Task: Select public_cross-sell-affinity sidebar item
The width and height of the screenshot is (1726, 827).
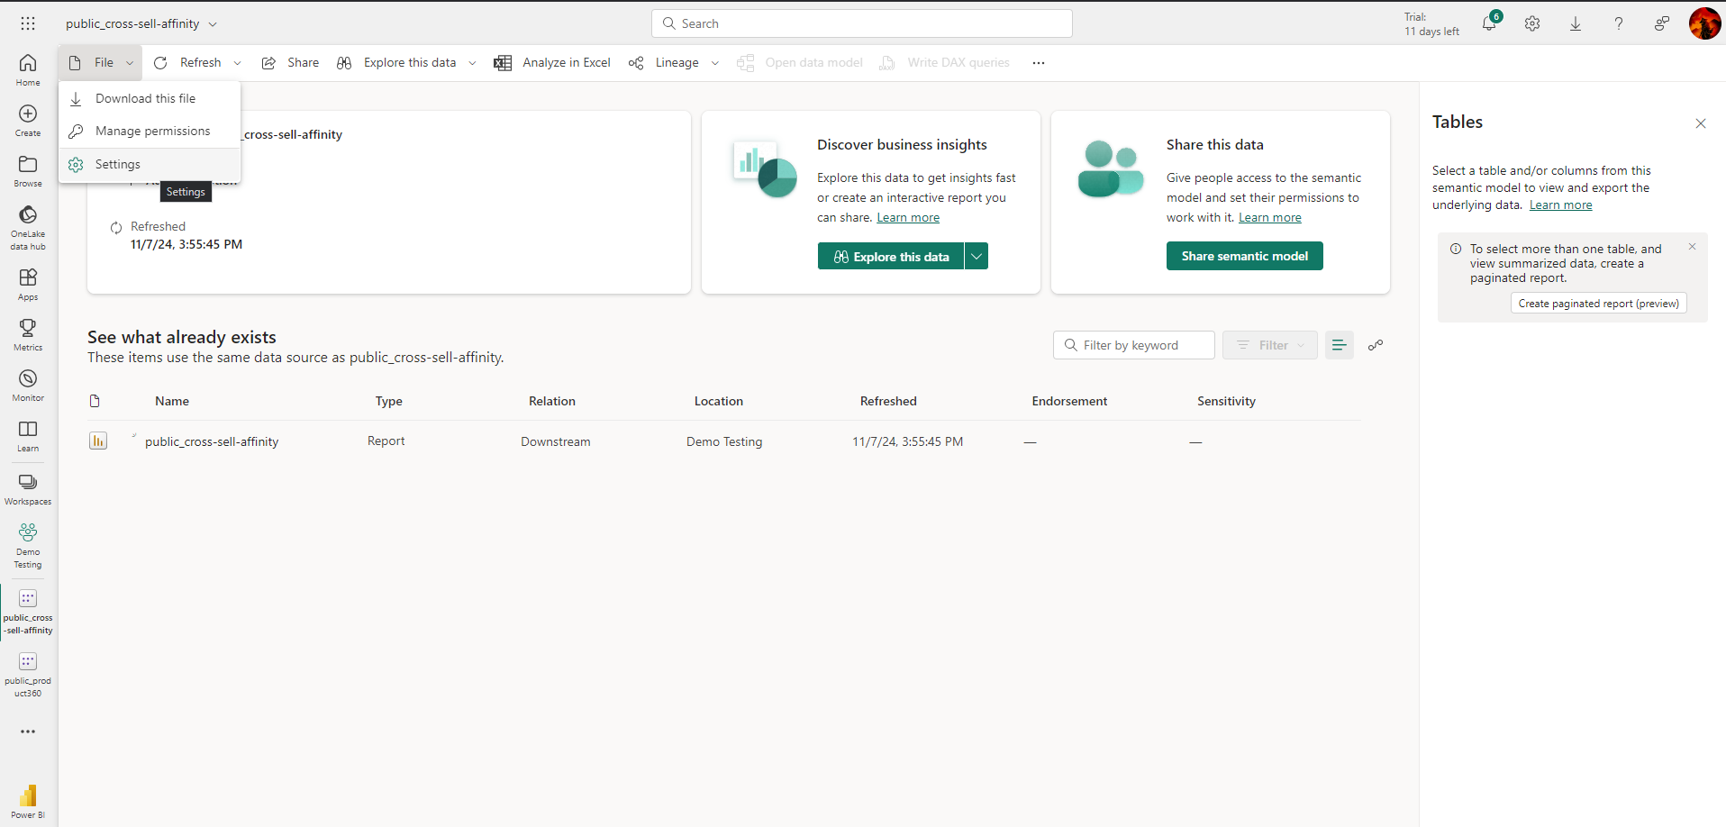Action: [x=28, y=612]
